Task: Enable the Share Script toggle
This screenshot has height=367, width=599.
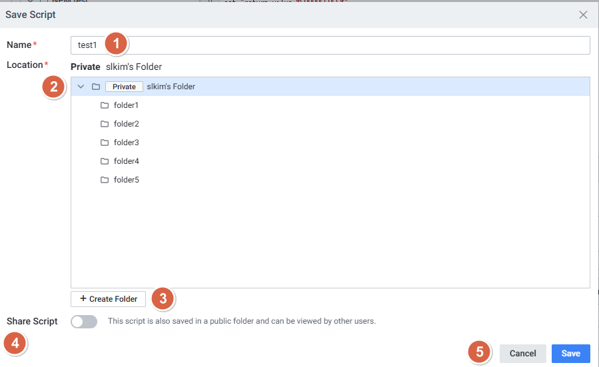Action: point(84,322)
